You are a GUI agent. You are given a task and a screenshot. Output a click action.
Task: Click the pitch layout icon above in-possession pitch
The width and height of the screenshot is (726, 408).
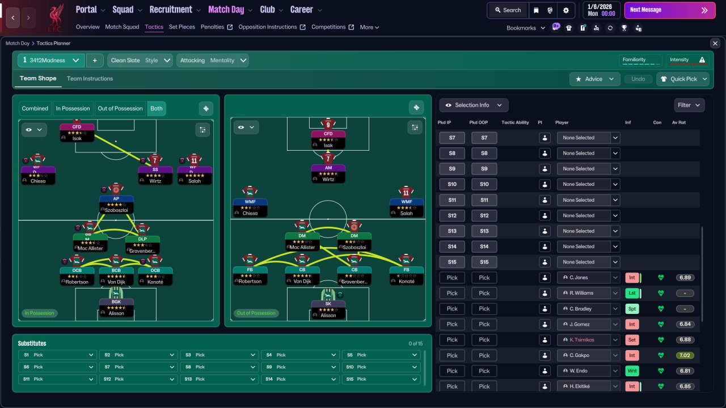click(206, 108)
